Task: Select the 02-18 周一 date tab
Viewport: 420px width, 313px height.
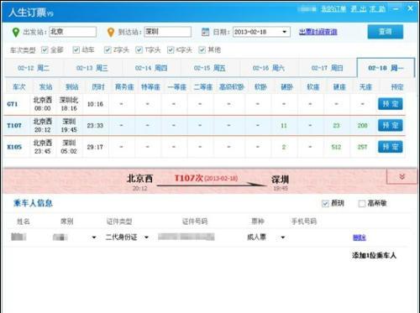Action: [x=386, y=68]
